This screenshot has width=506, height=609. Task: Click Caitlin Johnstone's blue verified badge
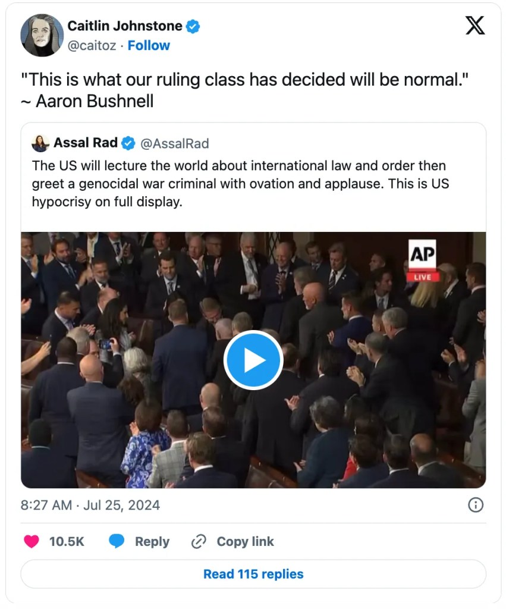tap(193, 26)
